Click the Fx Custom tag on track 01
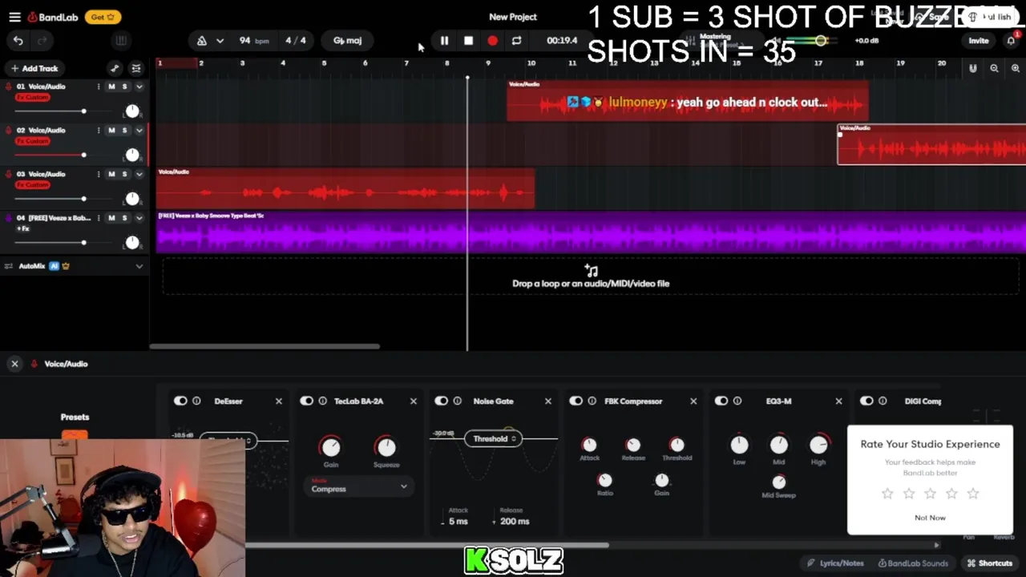 coord(33,97)
